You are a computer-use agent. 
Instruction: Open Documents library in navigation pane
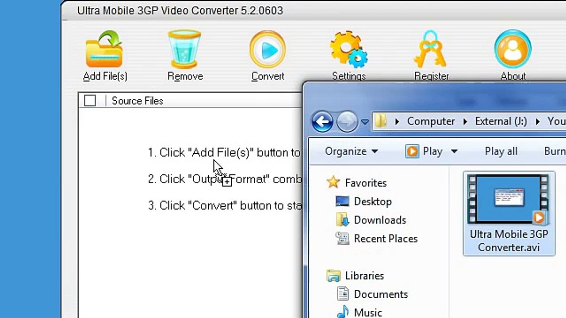[x=381, y=294]
